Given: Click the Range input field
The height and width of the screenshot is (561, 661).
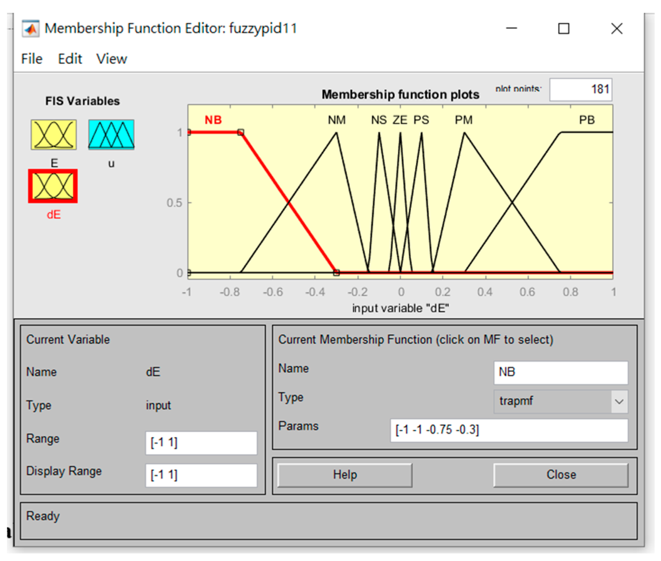Looking at the screenshot, I should point(201,443).
